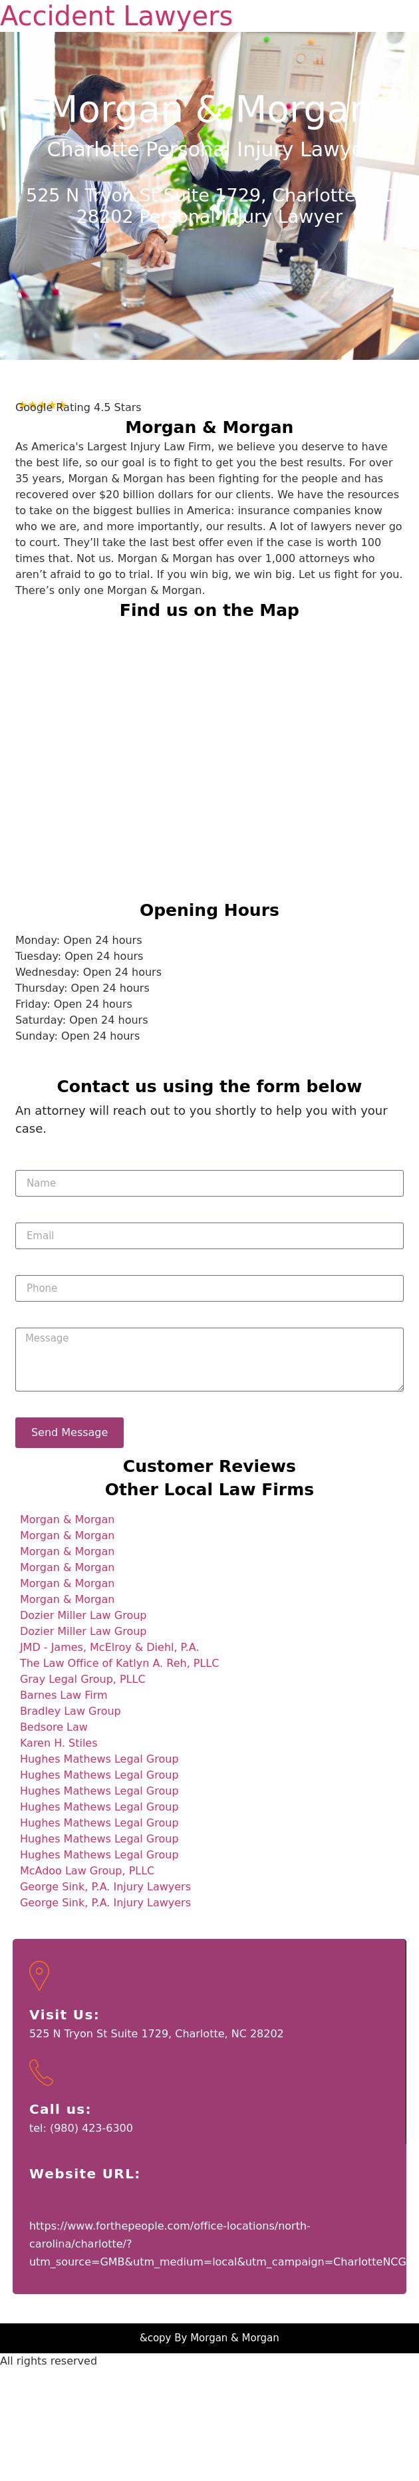Focus the Email input field

[x=209, y=1236]
